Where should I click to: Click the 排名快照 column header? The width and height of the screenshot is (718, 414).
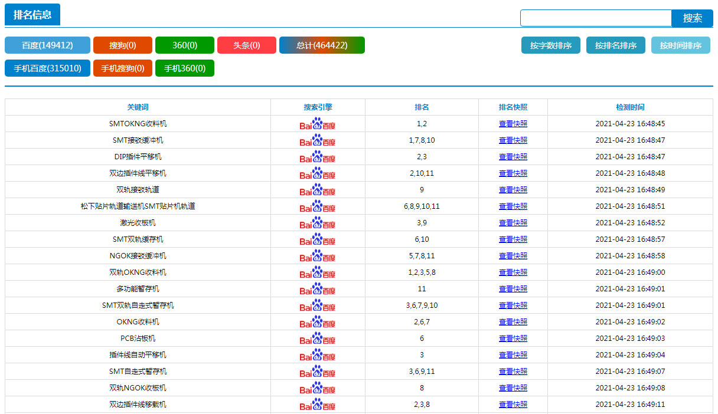tap(513, 107)
